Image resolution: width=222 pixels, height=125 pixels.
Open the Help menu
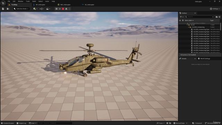[x=53, y=1]
